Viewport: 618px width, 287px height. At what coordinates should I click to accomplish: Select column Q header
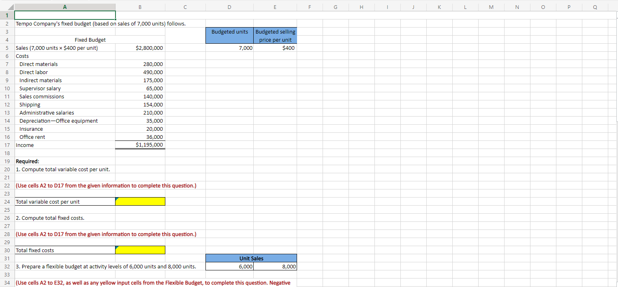(595, 6)
